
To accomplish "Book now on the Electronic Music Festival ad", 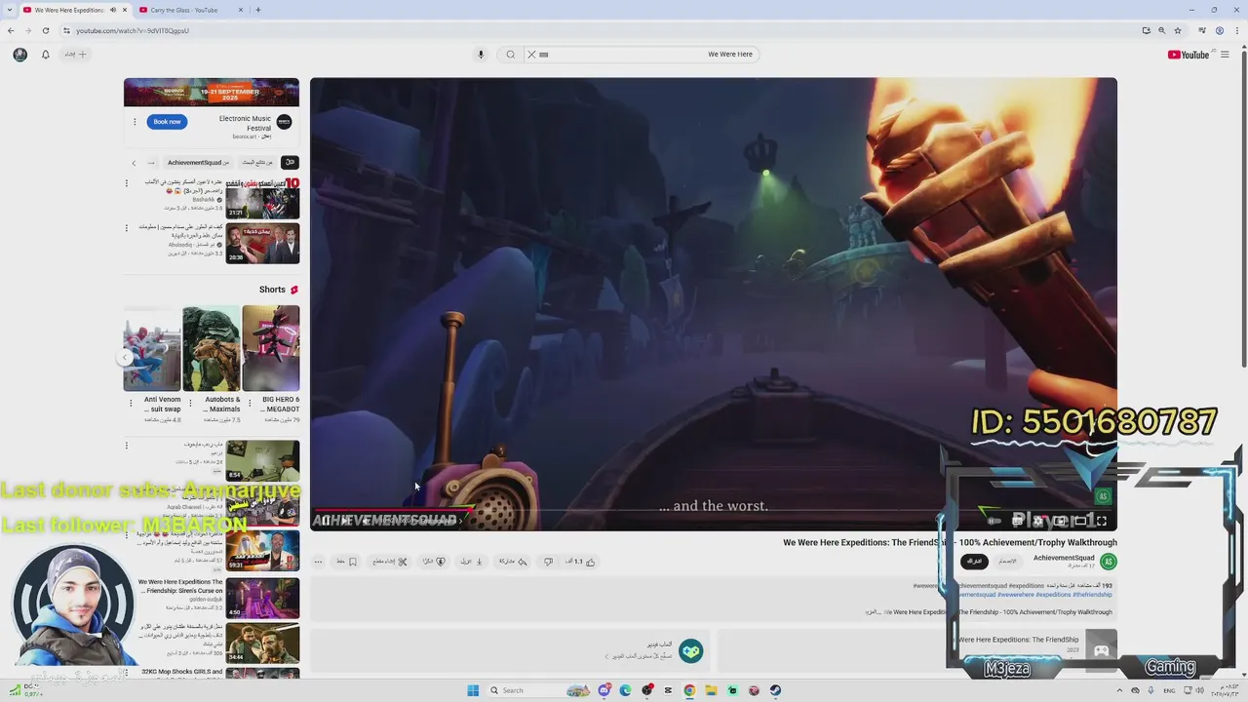I will point(167,122).
